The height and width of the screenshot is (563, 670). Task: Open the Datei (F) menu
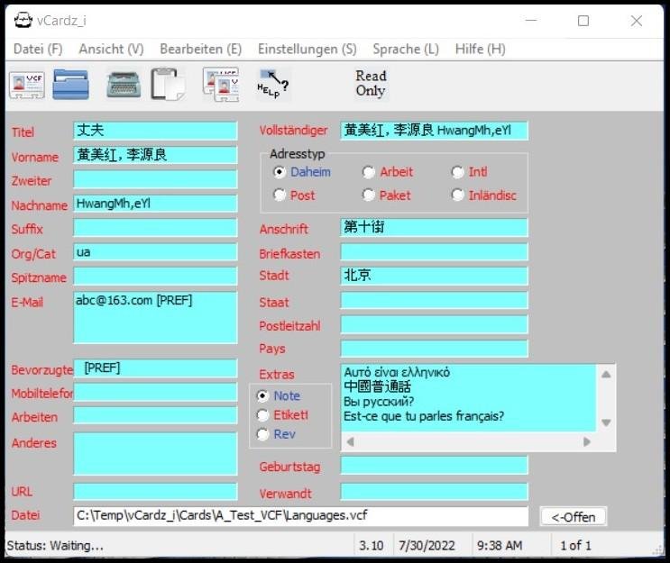click(x=38, y=49)
